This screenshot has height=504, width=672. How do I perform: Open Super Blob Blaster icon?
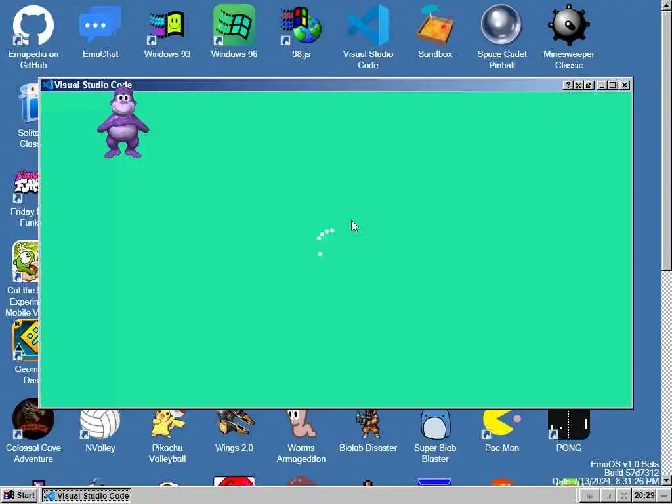pyautogui.click(x=435, y=435)
